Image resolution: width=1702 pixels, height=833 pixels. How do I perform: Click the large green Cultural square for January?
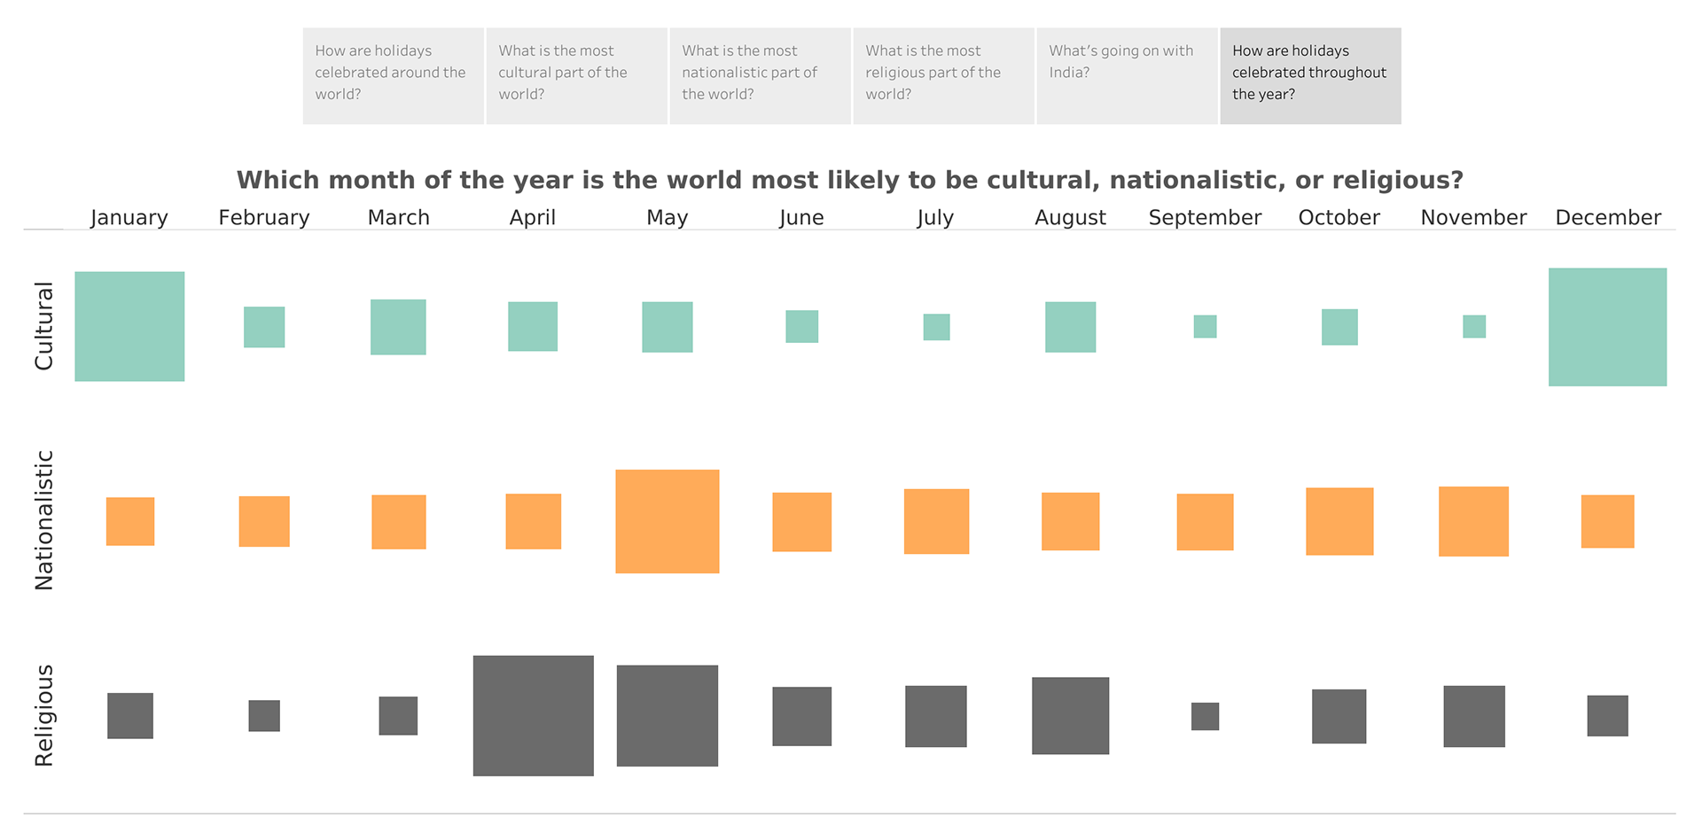tap(129, 326)
